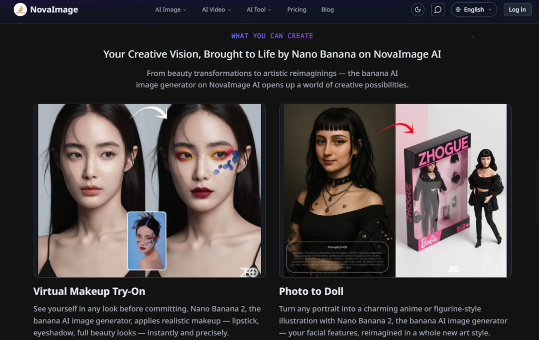Click the NovaImage logo icon
Screen dimensions: 539x340
point(21,9)
